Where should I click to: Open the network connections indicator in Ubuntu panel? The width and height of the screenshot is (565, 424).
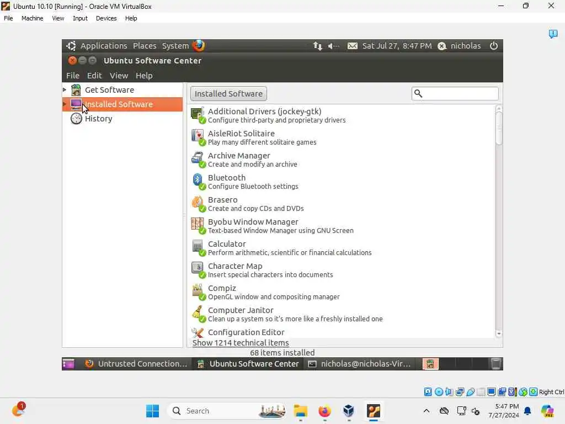tap(317, 46)
